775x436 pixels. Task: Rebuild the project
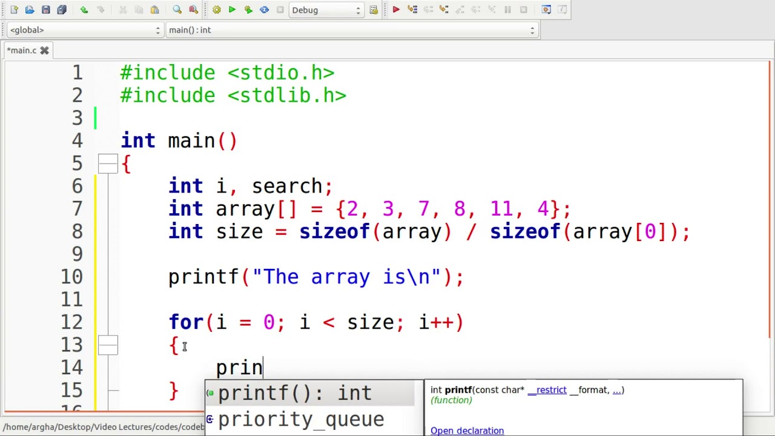click(264, 10)
